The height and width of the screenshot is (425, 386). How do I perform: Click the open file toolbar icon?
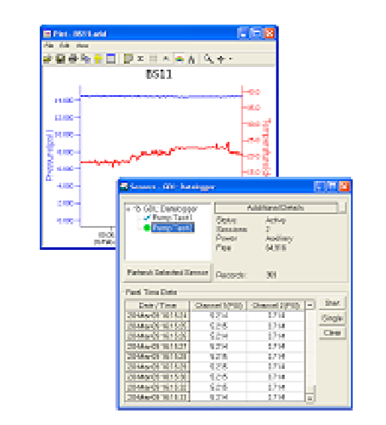point(48,59)
